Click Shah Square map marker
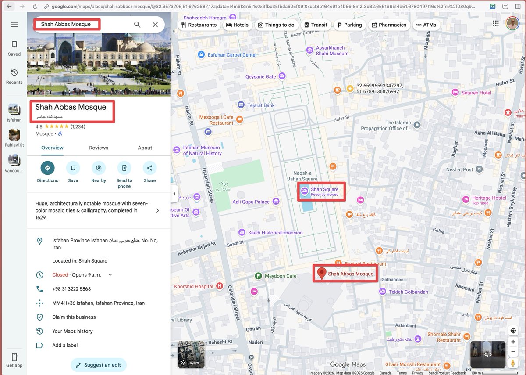The image size is (526, 375). tap(305, 191)
